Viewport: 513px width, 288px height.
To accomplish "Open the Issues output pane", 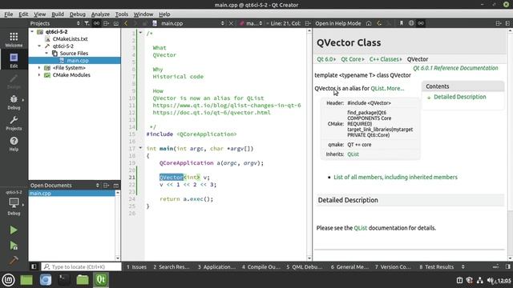I will coord(136,266).
